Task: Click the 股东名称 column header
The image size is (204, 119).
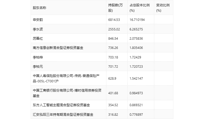Action: pos(39,8)
